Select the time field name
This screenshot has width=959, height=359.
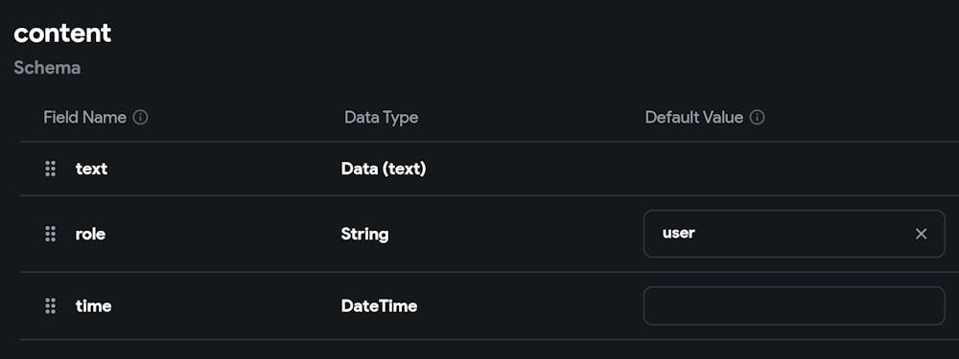[94, 306]
